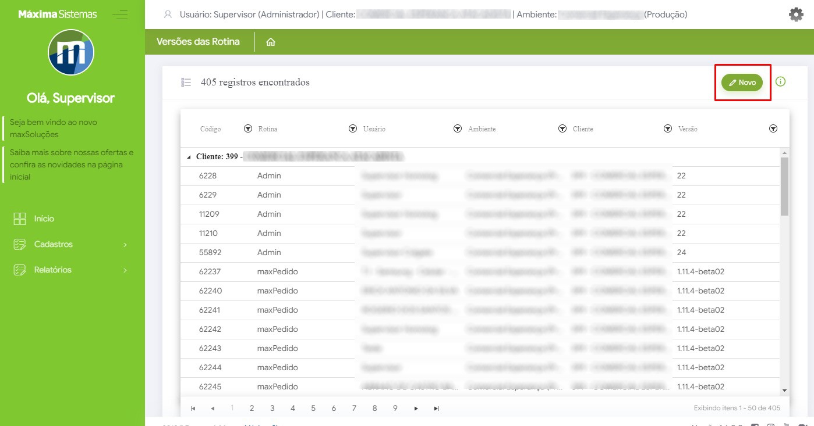Screen dimensions: 814x426
Task: Go to Início in sidebar
Action: [44, 219]
